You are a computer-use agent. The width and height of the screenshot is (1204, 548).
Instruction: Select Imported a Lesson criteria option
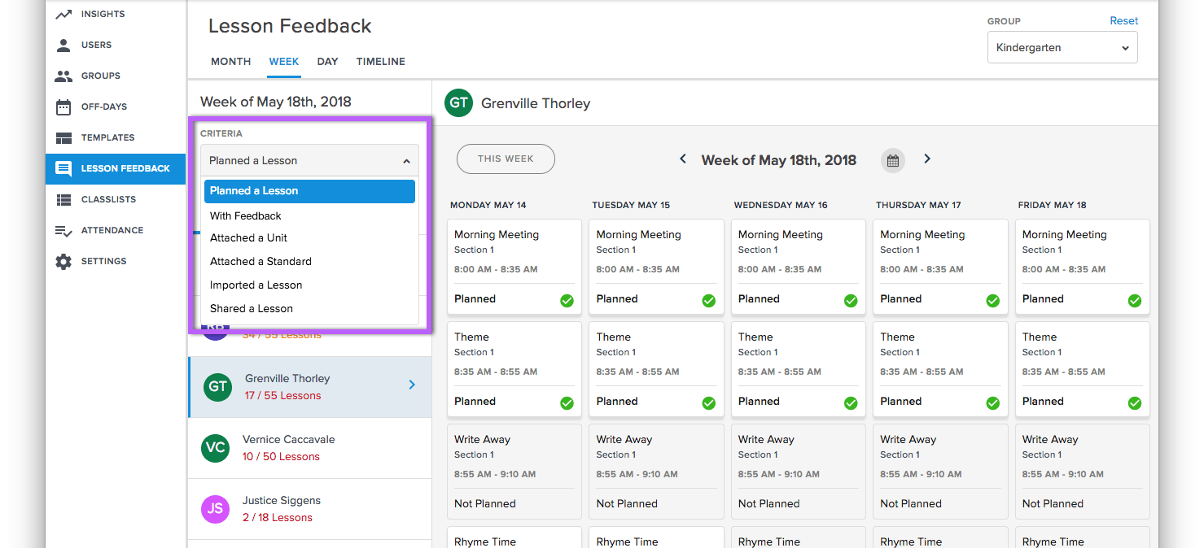point(309,285)
